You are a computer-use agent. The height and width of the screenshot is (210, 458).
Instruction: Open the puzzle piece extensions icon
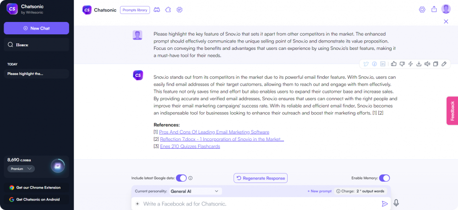pyautogui.click(x=168, y=10)
